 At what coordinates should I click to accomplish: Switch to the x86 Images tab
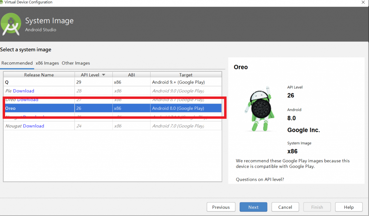(x=47, y=63)
